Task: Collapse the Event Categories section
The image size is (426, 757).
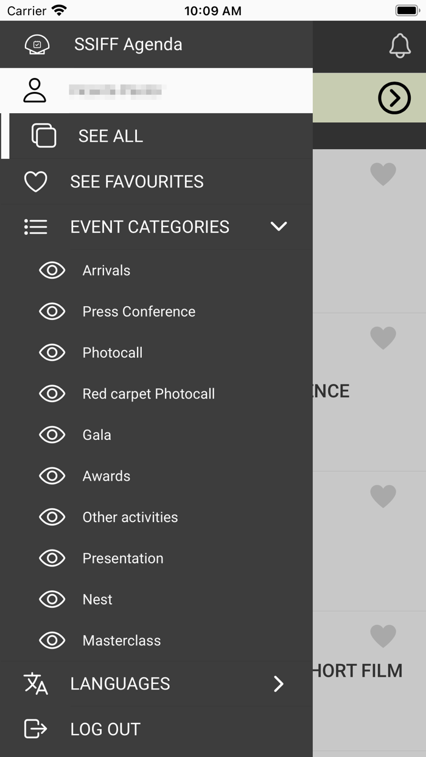Action: click(279, 226)
